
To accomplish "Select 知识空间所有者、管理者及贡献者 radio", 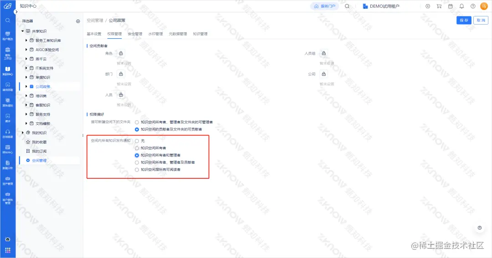I will point(137,163).
